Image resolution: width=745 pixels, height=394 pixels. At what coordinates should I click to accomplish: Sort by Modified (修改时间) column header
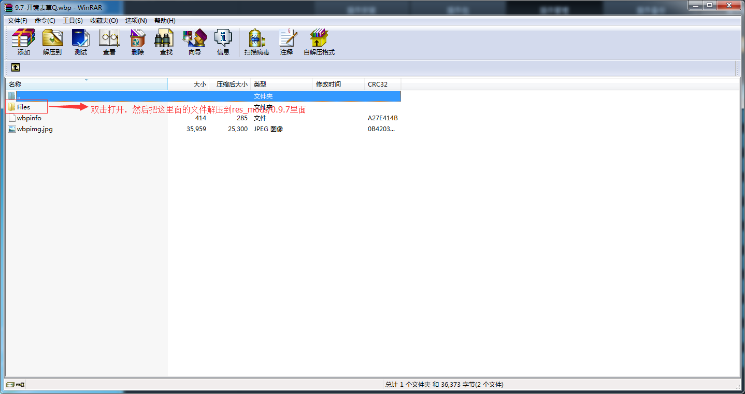coord(339,84)
